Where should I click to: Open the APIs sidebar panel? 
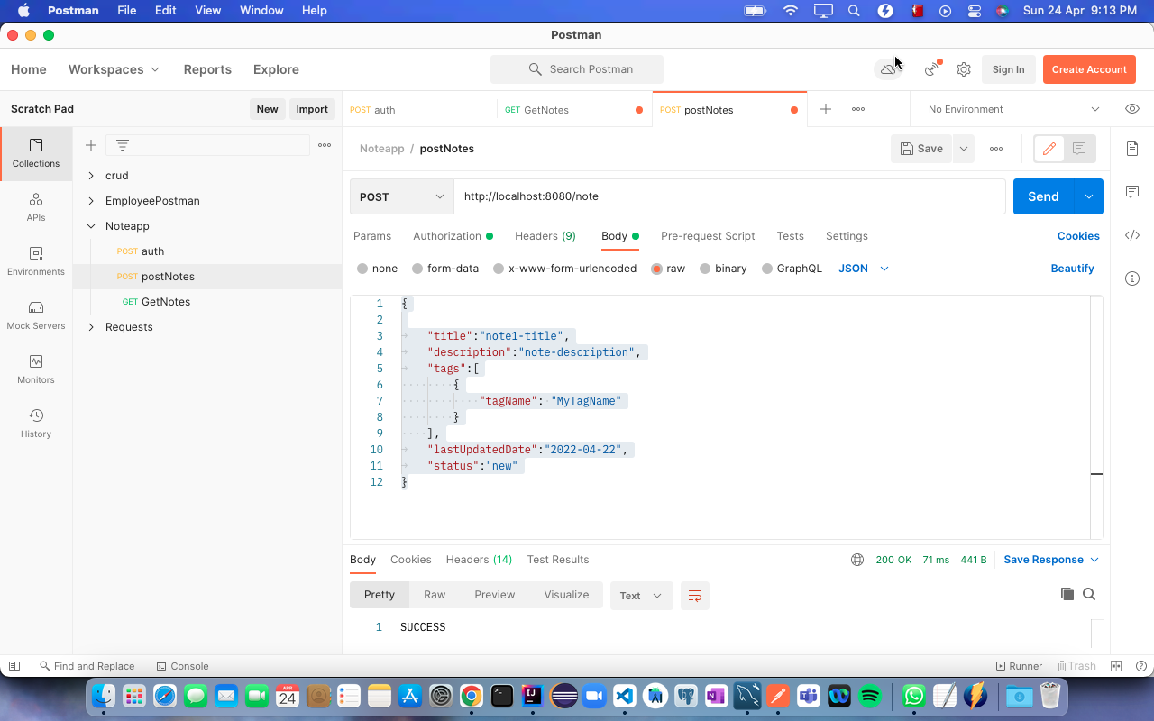coord(36,207)
